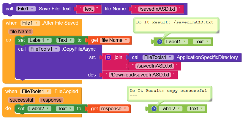
Task: Edit file Name string /savedInASD.txt in Save File
Action: 157,9
